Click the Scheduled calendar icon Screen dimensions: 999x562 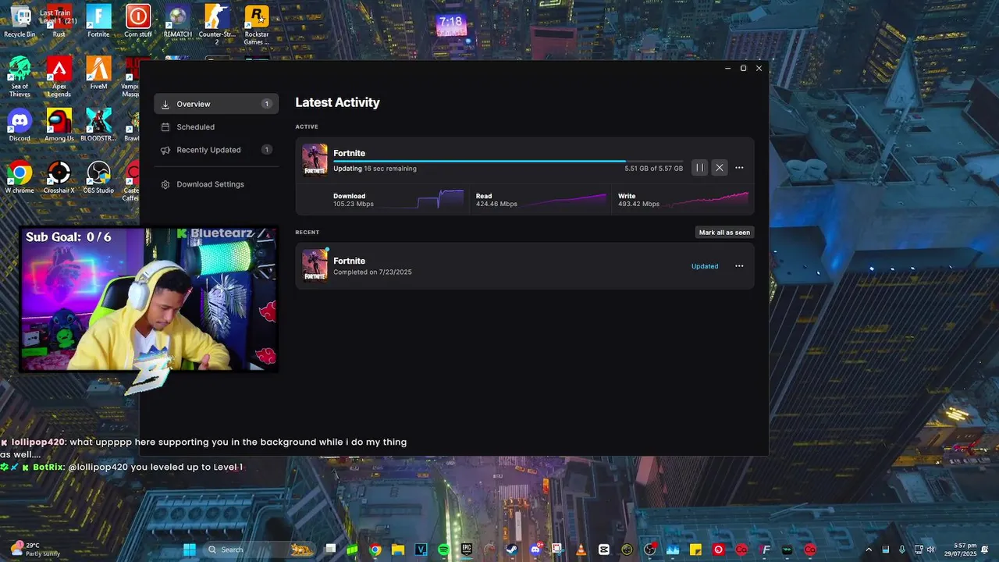pyautogui.click(x=165, y=127)
